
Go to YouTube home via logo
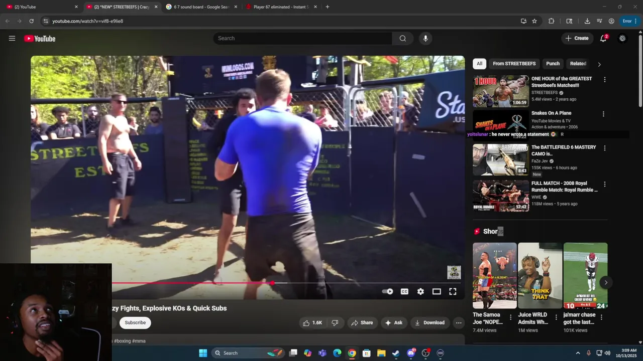click(40, 39)
